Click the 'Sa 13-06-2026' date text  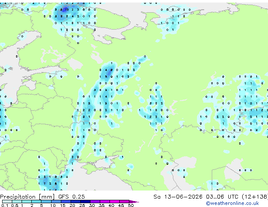[178, 197]
